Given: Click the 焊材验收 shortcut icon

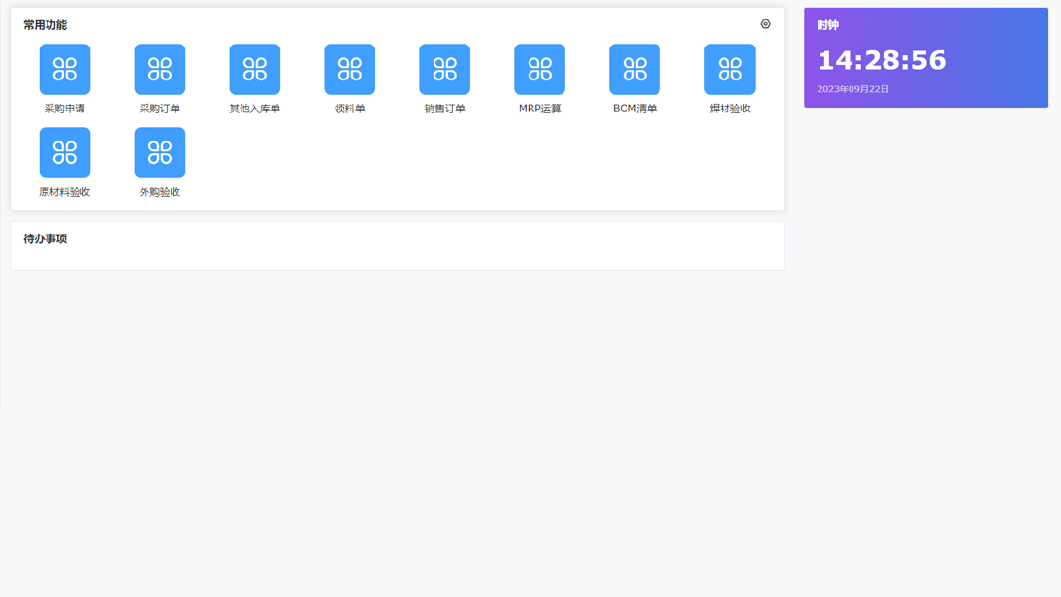Looking at the screenshot, I should point(729,69).
